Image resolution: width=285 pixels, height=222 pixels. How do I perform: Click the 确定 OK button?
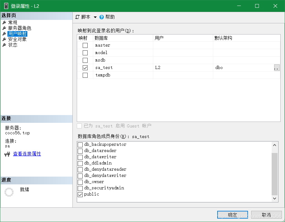(232, 215)
